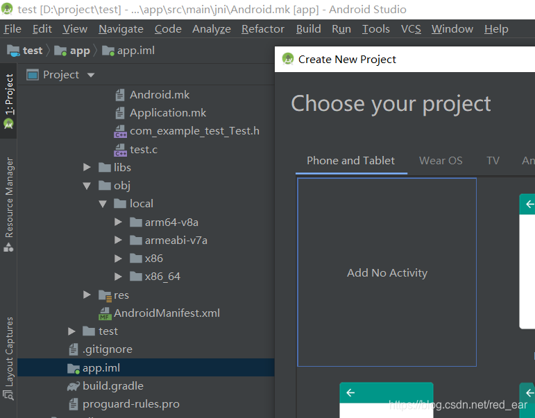The height and width of the screenshot is (418, 535).
Task: Open the Project view dropdown arrow
Action: tap(91, 75)
